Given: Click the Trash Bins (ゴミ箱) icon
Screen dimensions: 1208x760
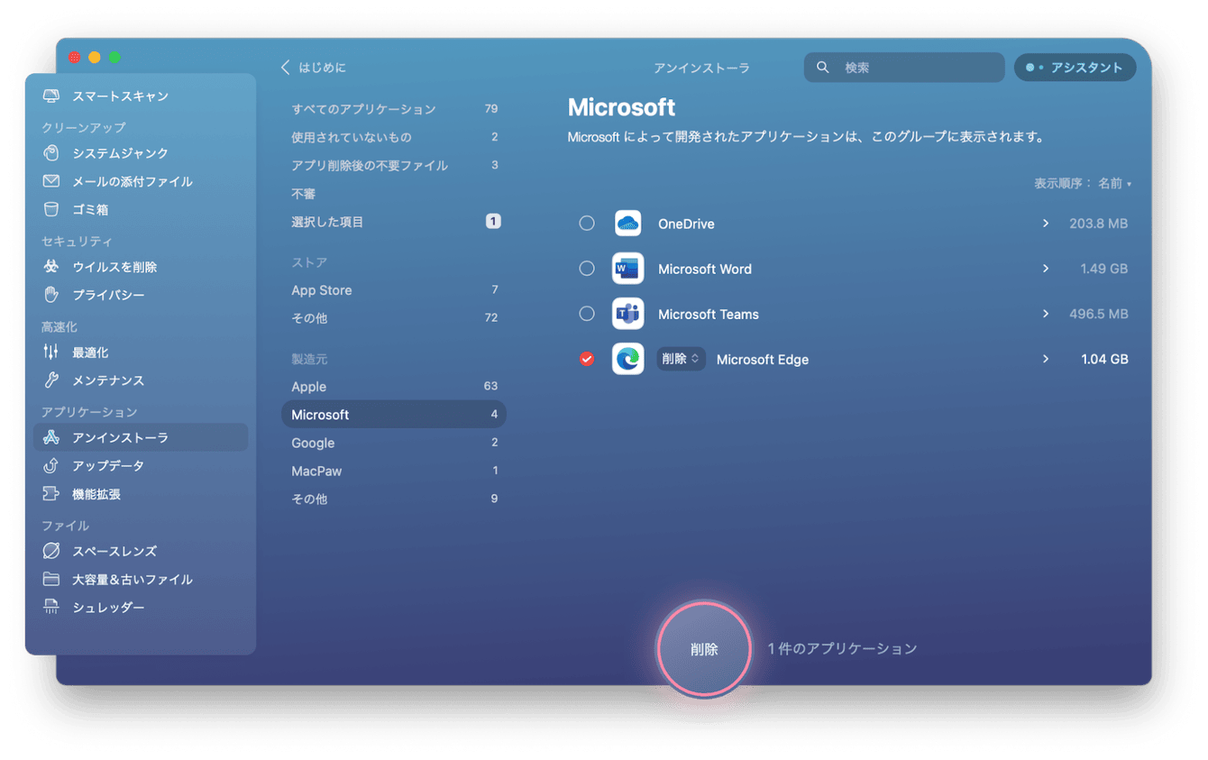Looking at the screenshot, I should 51,209.
